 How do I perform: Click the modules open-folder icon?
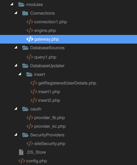click(21, 5)
